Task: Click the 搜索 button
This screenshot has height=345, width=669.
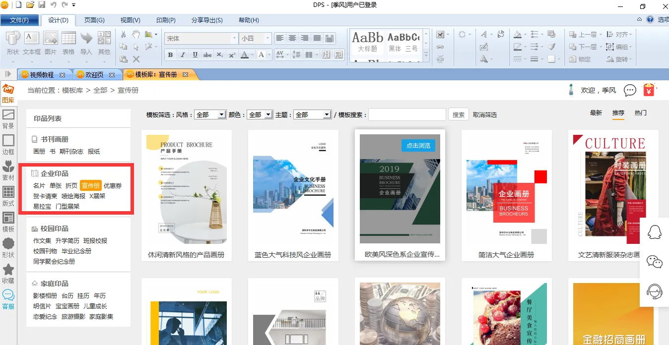Action: point(459,115)
